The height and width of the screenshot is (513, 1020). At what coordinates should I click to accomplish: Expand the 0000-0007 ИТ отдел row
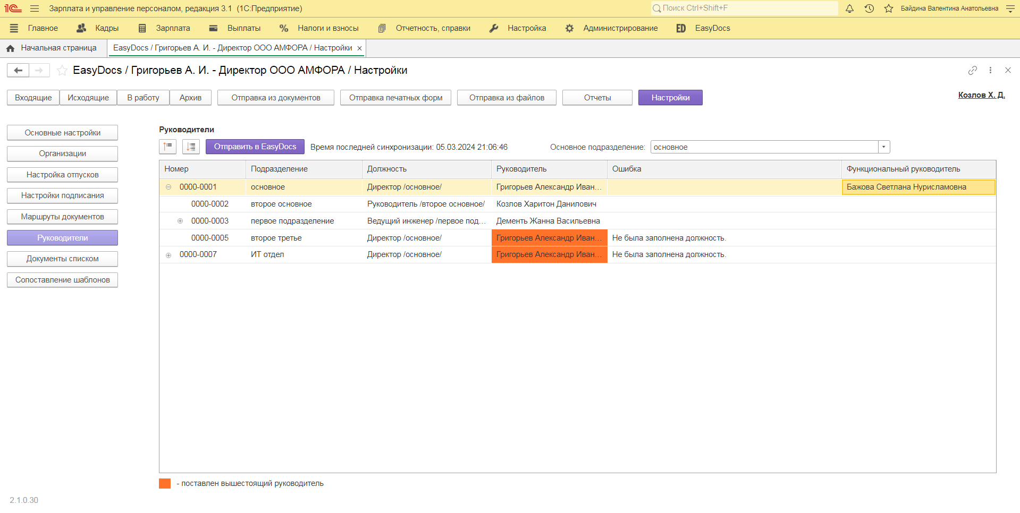(x=168, y=255)
